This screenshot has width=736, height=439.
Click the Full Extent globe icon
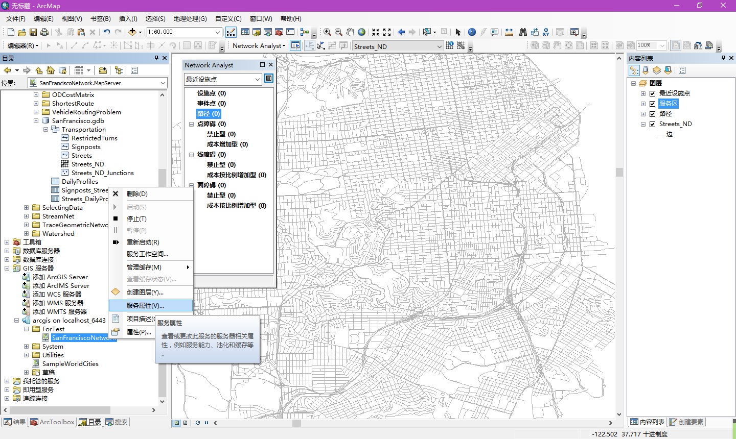click(x=362, y=32)
